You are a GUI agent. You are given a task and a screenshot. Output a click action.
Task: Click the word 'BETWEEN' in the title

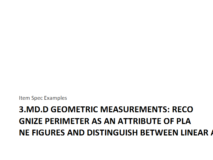159,133
